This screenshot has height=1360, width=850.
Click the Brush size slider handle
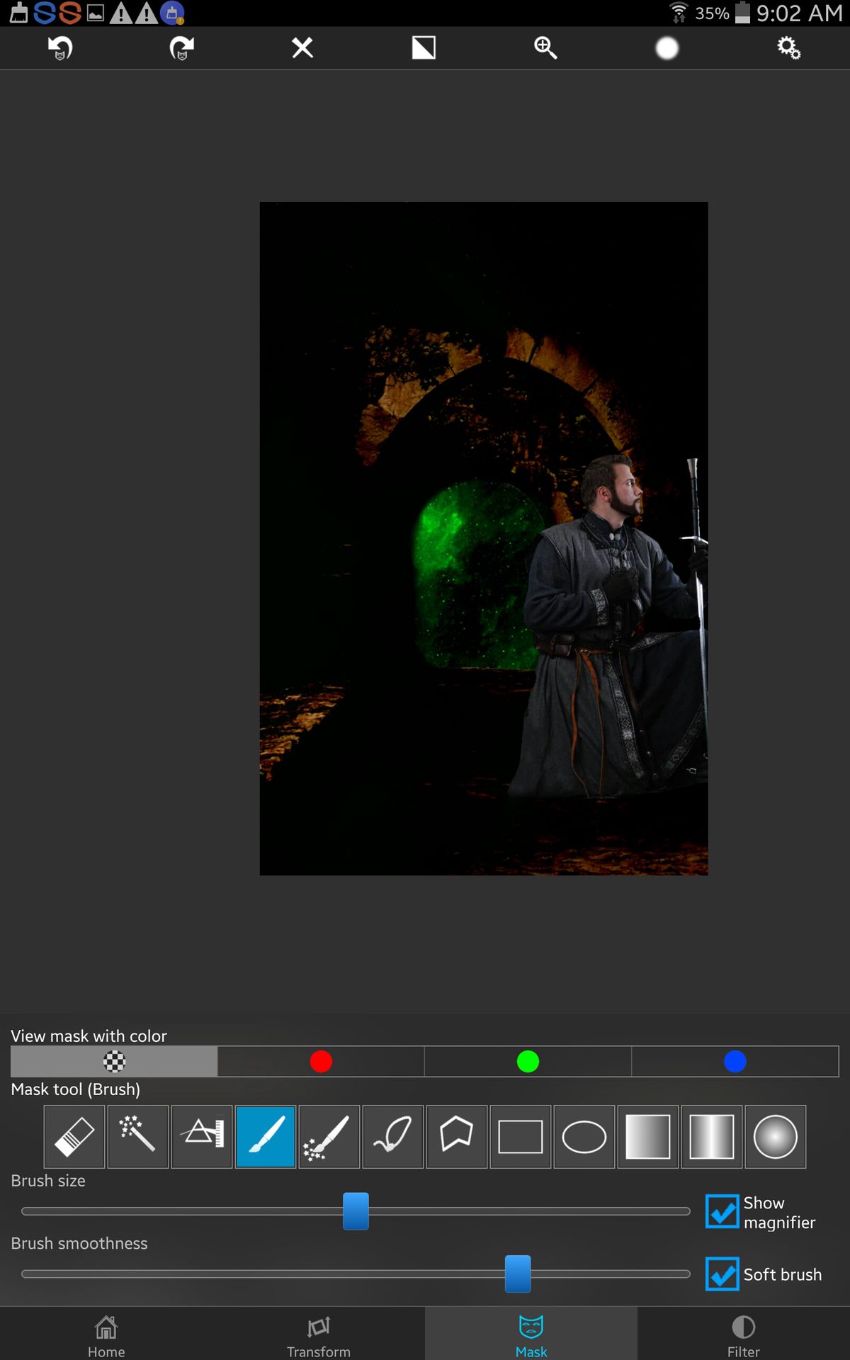tap(356, 1211)
